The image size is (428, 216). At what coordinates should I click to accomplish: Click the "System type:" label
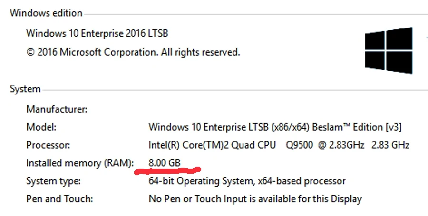point(53,181)
